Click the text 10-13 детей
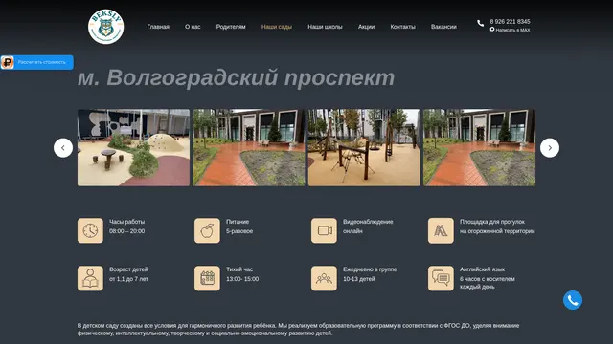This screenshot has height=344, width=613. click(359, 279)
